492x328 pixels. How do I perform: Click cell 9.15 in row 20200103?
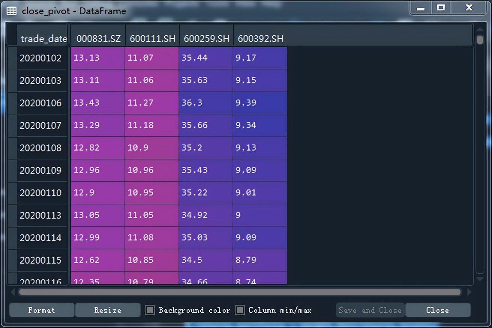(260, 81)
